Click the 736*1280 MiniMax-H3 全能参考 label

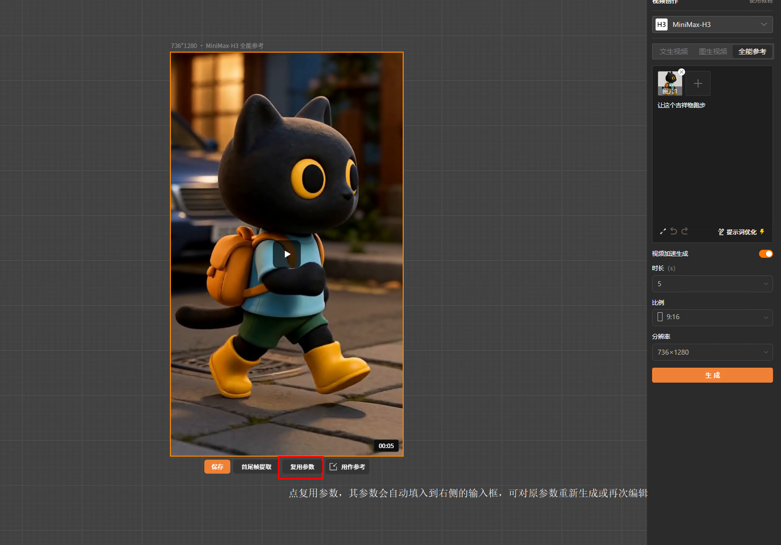click(x=217, y=46)
